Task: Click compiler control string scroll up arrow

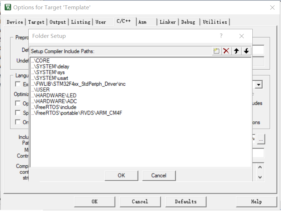Action: pos(260,167)
